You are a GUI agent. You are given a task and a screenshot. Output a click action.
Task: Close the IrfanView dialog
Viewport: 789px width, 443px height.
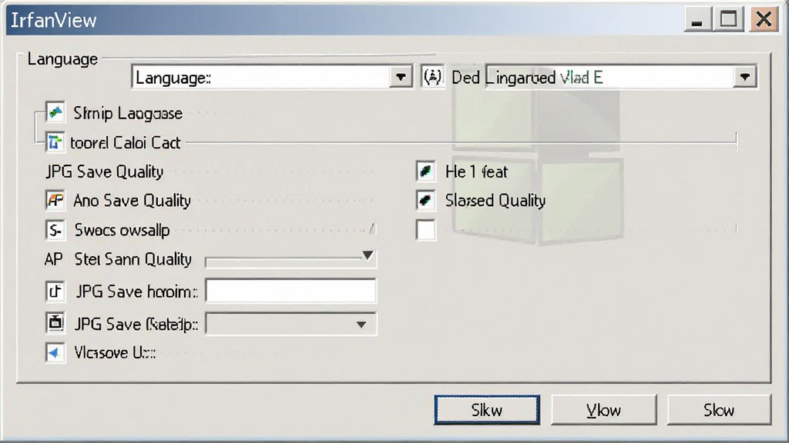point(764,20)
